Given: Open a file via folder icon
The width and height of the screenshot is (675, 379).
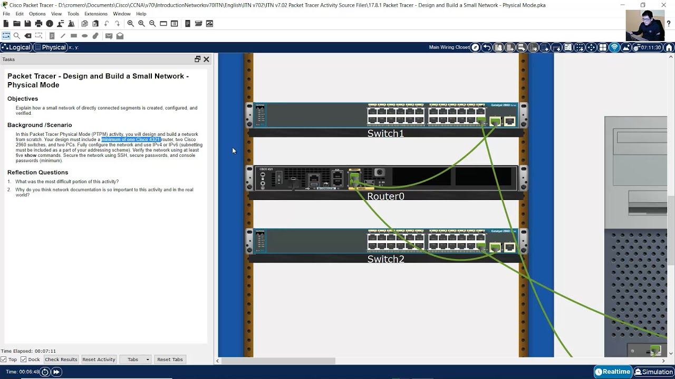Looking at the screenshot, I should point(17,24).
